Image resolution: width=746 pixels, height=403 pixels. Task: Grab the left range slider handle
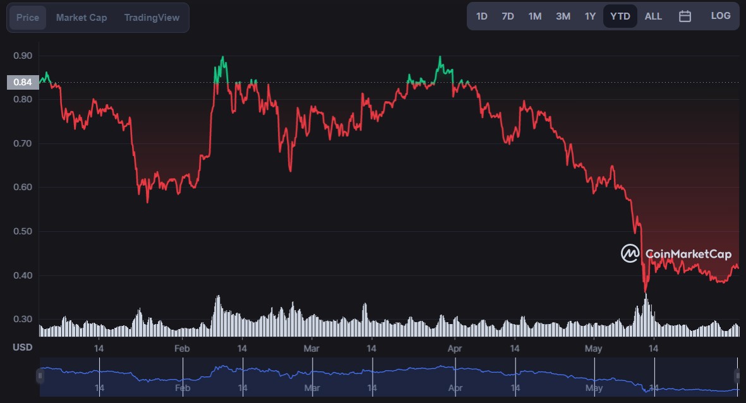pos(40,376)
